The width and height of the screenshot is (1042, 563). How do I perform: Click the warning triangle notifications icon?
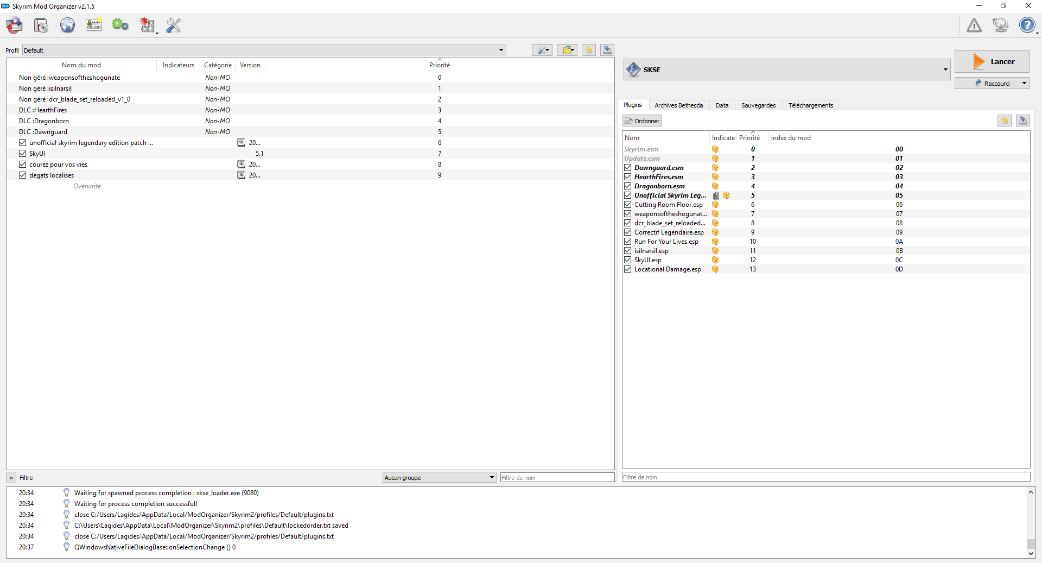[974, 25]
